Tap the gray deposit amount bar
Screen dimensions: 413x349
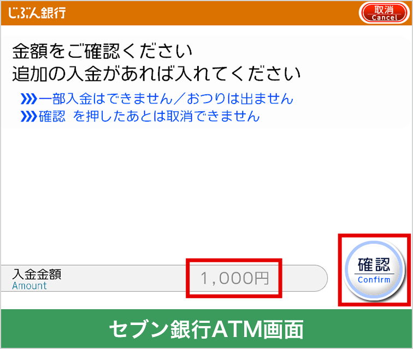pyautogui.click(x=164, y=278)
